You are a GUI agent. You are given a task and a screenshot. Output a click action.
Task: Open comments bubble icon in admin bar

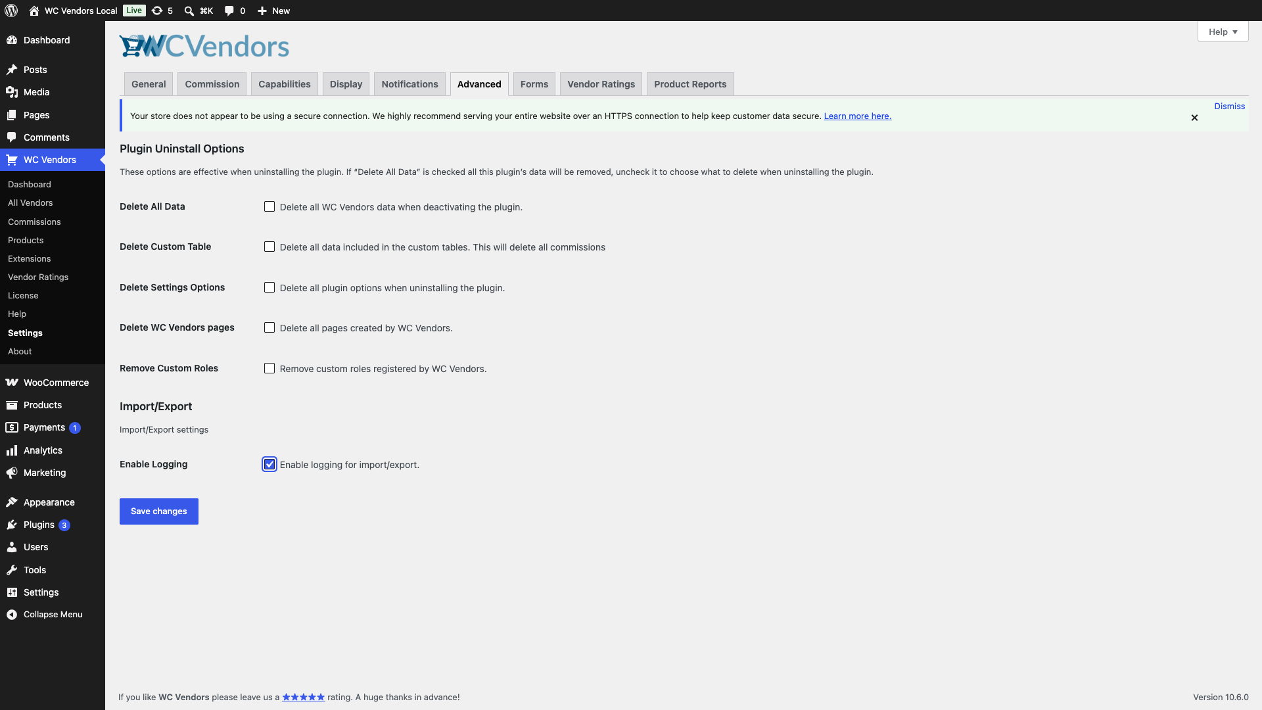[229, 11]
